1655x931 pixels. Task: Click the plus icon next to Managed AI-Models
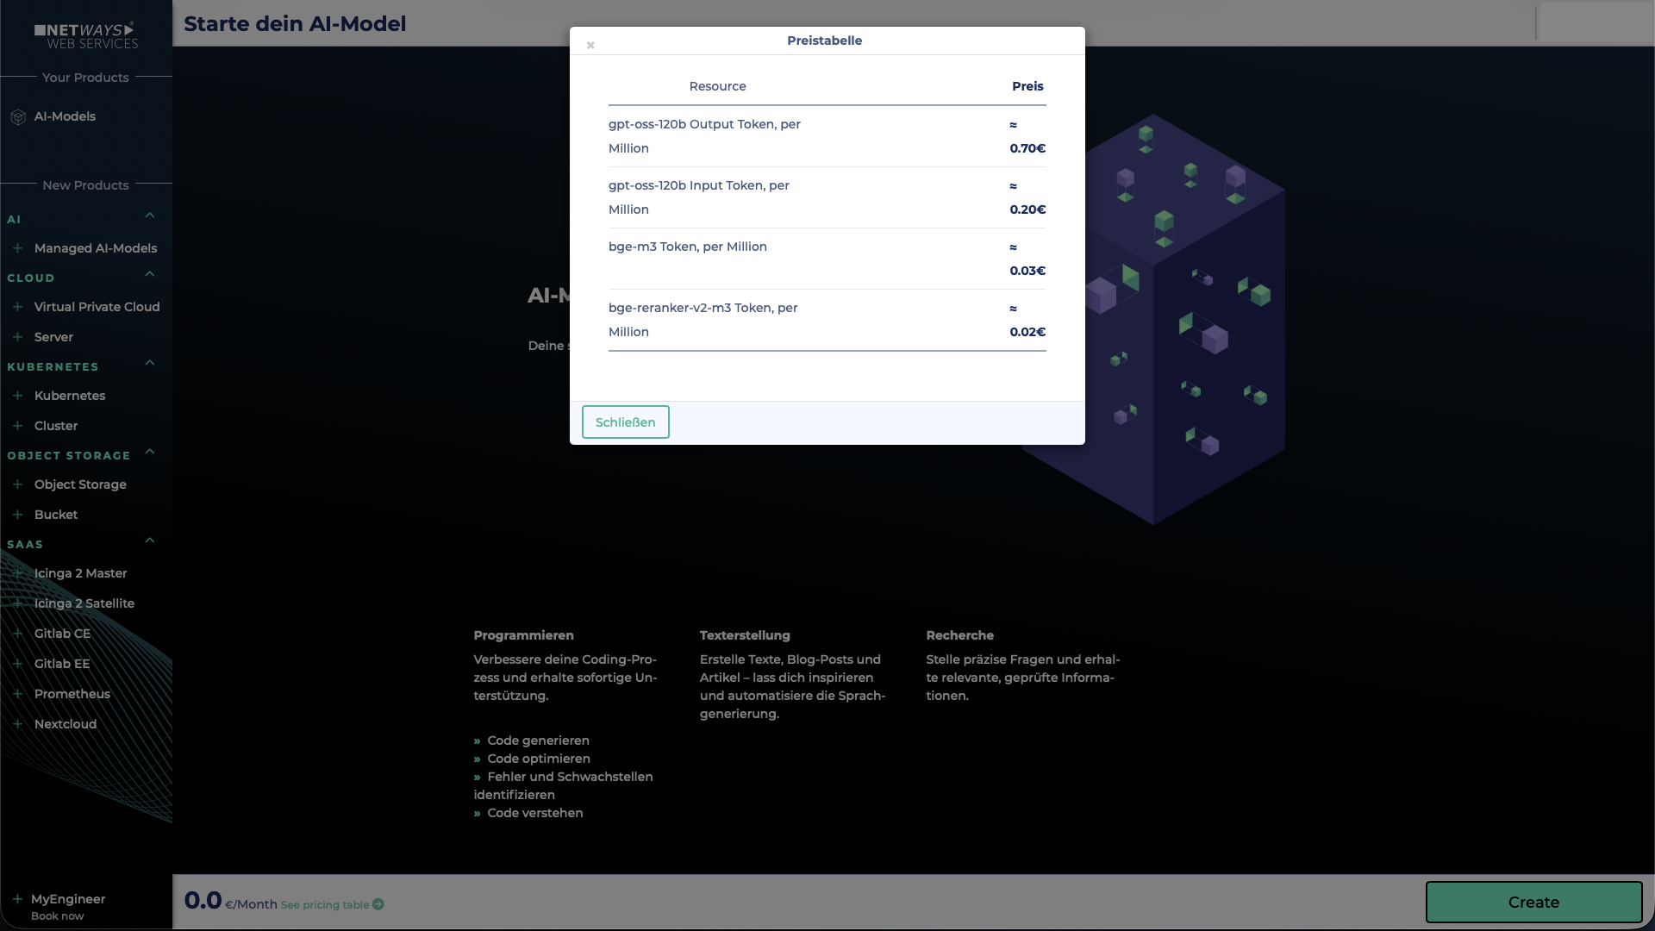pos(18,247)
